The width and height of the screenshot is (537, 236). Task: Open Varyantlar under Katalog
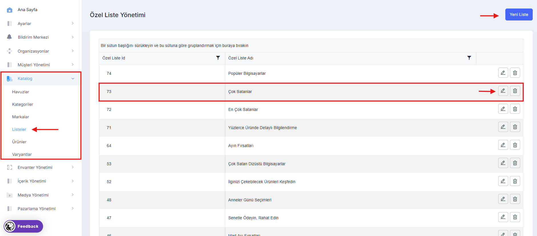[x=22, y=154]
